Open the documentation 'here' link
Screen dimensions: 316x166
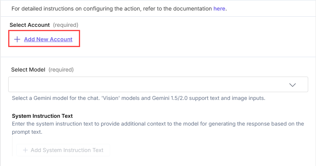(219, 9)
